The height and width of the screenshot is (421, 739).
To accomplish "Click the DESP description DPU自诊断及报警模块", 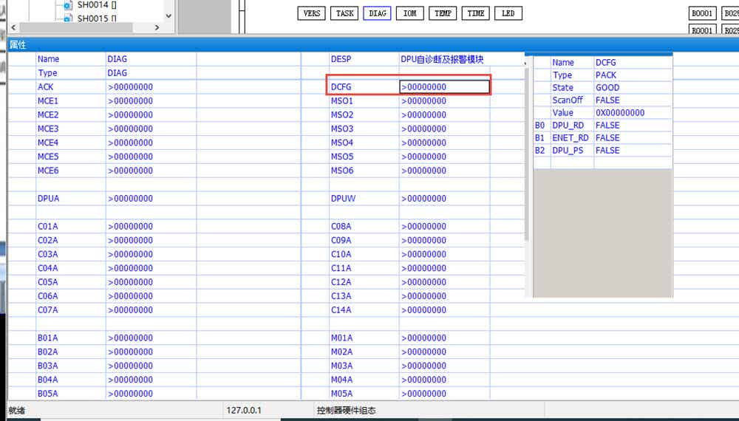I will pos(442,59).
